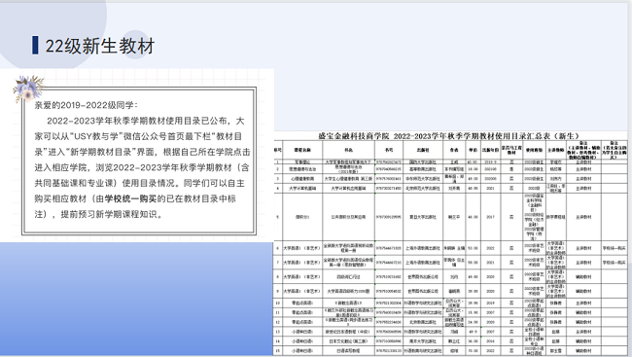Click the 书名 column header cell
This screenshot has height=357, width=632.
tap(349, 150)
